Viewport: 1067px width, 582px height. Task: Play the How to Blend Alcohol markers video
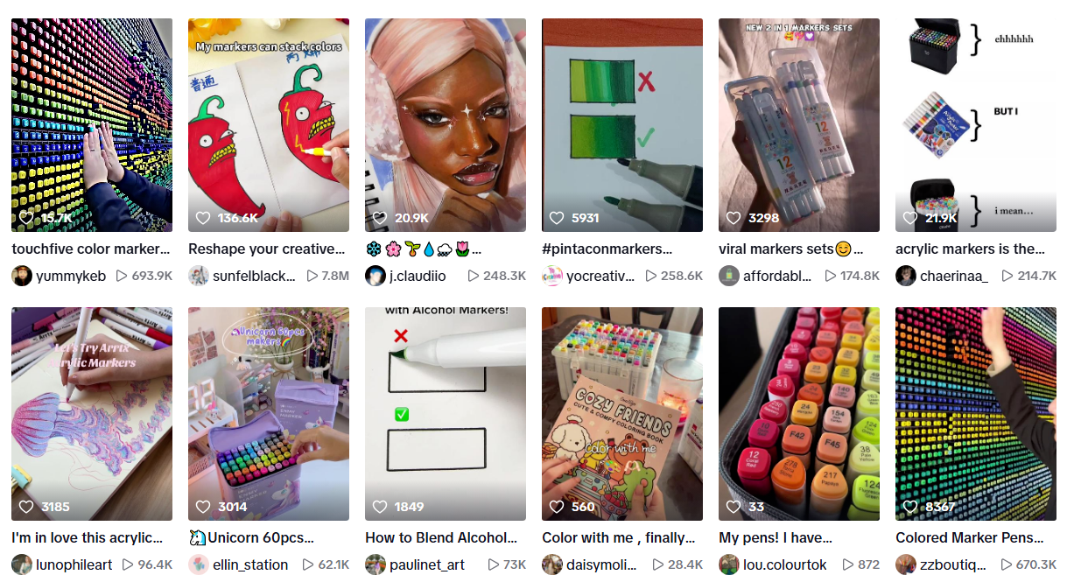(446, 414)
